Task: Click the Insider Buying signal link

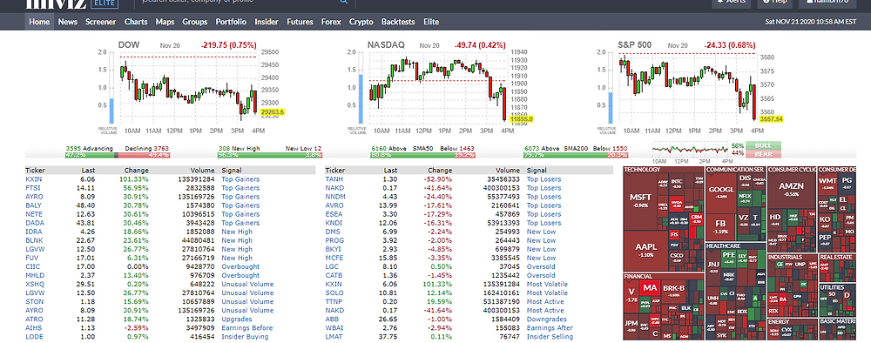Action: [x=245, y=337]
